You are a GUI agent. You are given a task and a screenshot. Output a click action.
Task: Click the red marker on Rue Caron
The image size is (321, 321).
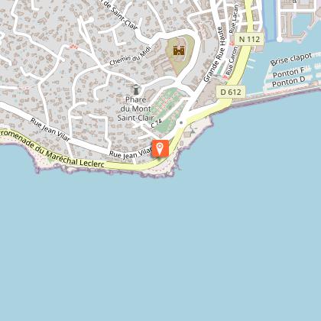pos(225,76)
